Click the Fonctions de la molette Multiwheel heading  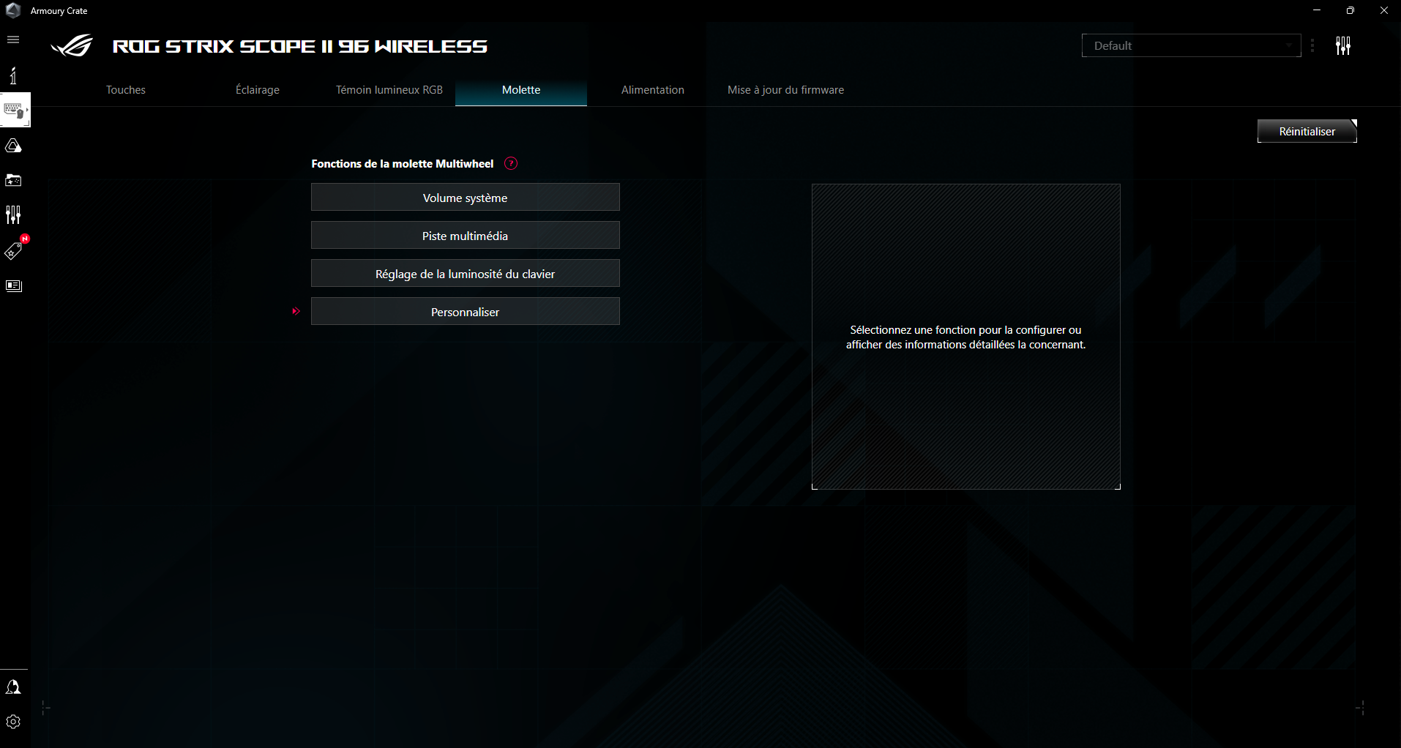click(403, 163)
